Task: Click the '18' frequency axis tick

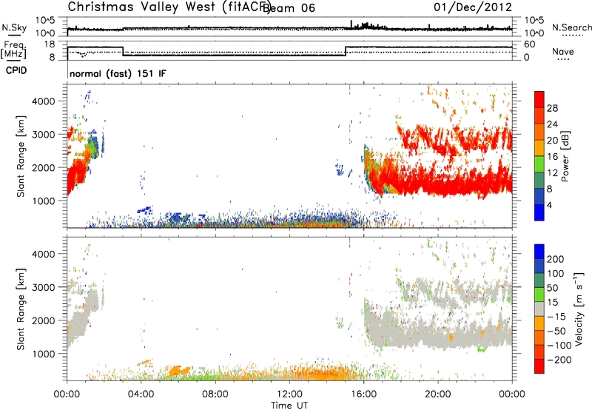Action: point(50,44)
